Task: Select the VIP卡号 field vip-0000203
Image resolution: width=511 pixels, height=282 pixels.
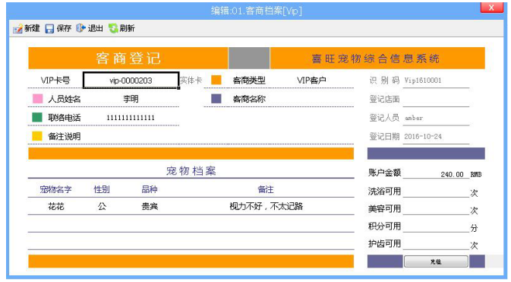Action: [131, 81]
